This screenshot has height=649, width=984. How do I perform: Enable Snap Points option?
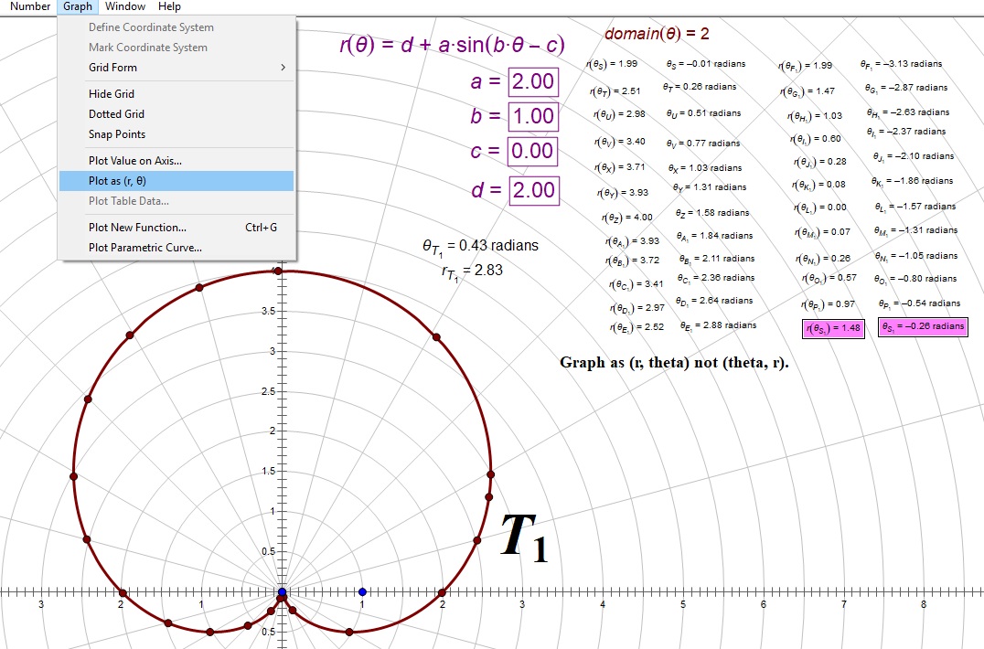[x=116, y=134]
